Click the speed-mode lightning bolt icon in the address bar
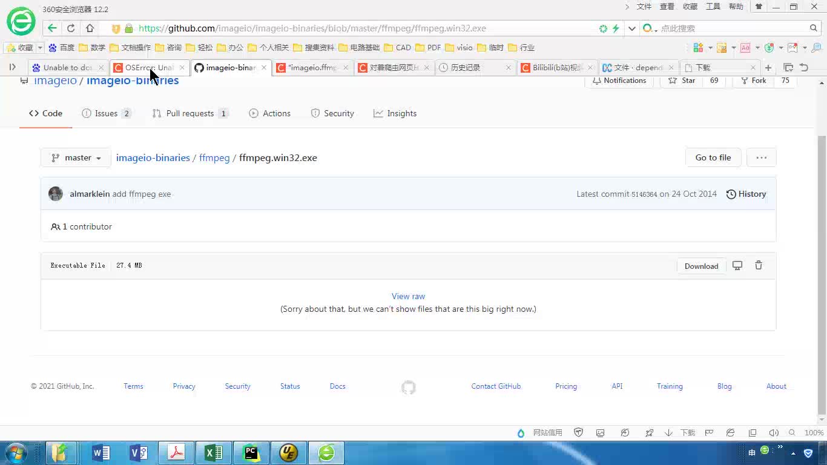This screenshot has width=827, height=465. tap(616, 28)
